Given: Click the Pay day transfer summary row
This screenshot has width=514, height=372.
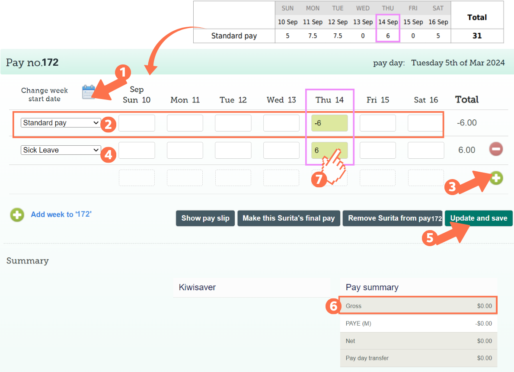Looking at the screenshot, I should click(418, 358).
